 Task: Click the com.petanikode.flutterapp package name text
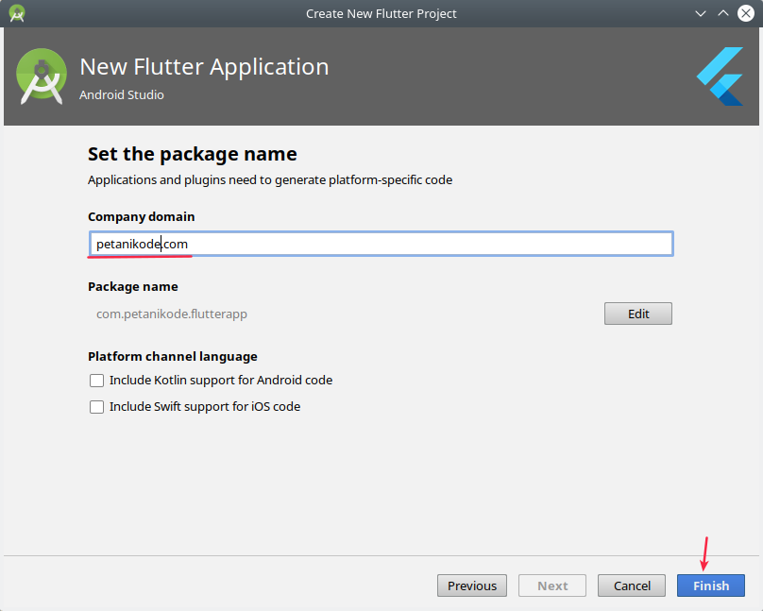(x=172, y=314)
